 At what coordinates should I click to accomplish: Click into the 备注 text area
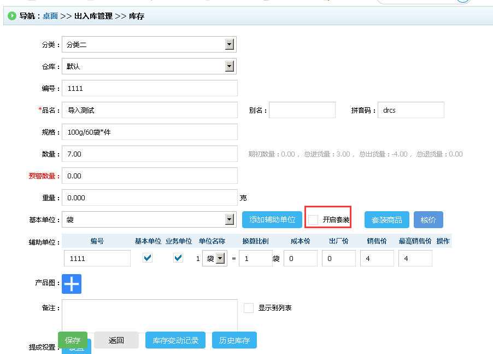click(150, 315)
